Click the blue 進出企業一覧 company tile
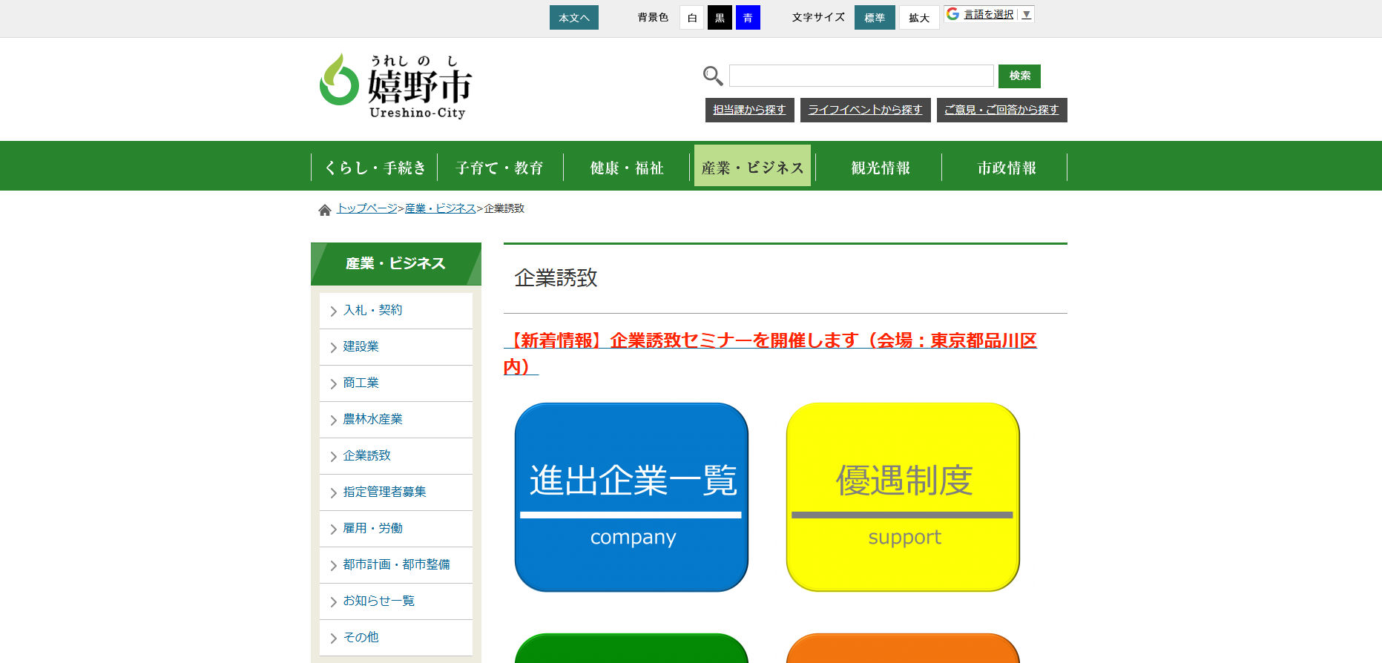Image resolution: width=1382 pixels, height=663 pixels. click(x=631, y=497)
